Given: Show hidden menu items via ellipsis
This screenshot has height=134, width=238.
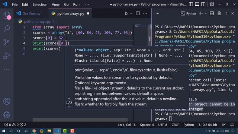Looking at the screenshot, I should (x=87, y=4).
